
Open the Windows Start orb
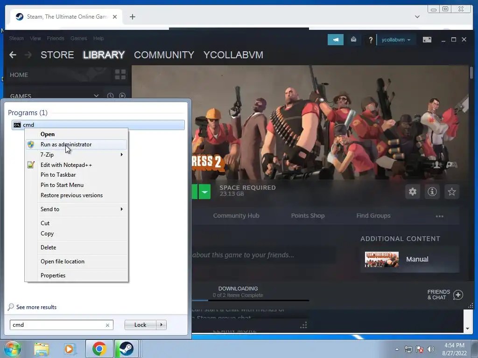tap(12, 349)
